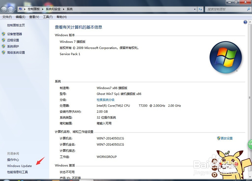Expand the arrow after 控制面板 breadcrumb
The height and width of the screenshot is (181, 252).
tap(43, 9)
